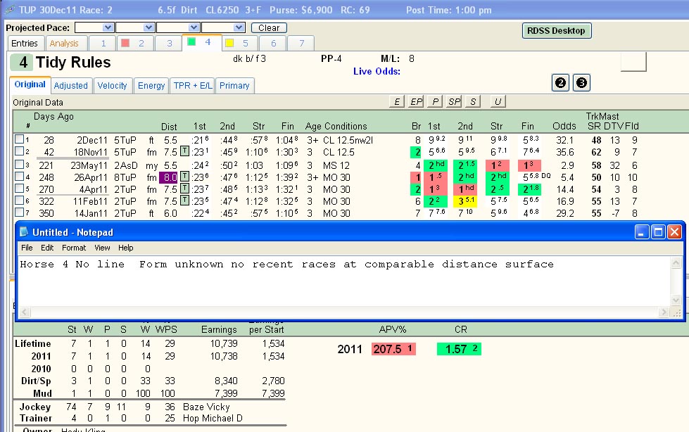The width and height of the screenshot is (689, 432).
Task: Check the box for race line 7
Action: click(x=19, y=212)
